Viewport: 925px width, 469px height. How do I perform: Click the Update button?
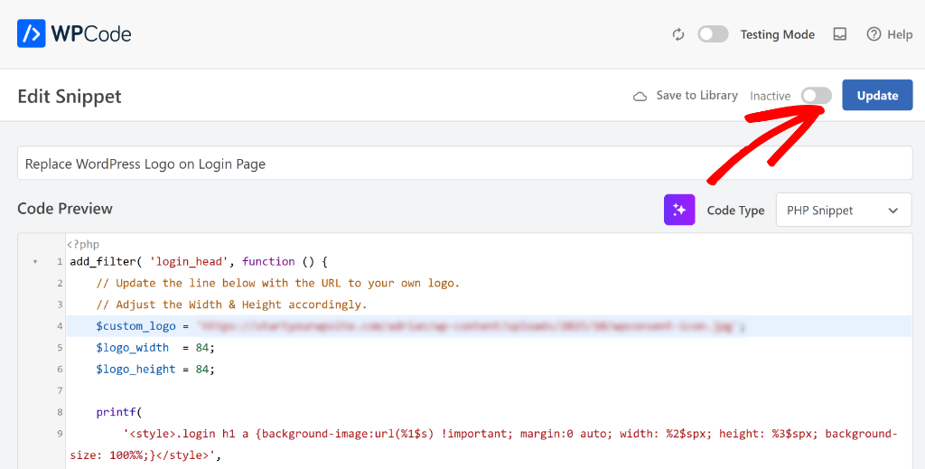876,96
